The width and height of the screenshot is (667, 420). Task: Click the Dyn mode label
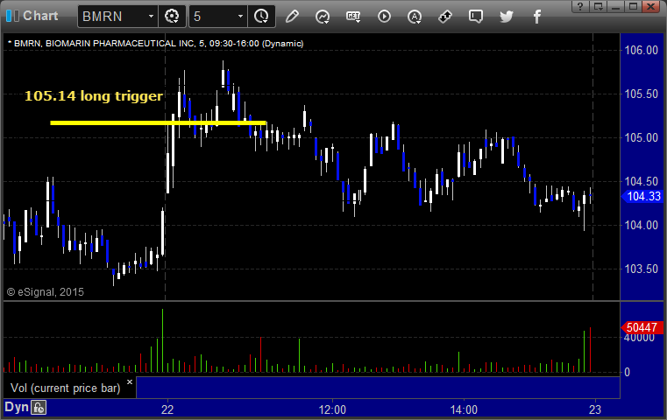tap(17, 407)
